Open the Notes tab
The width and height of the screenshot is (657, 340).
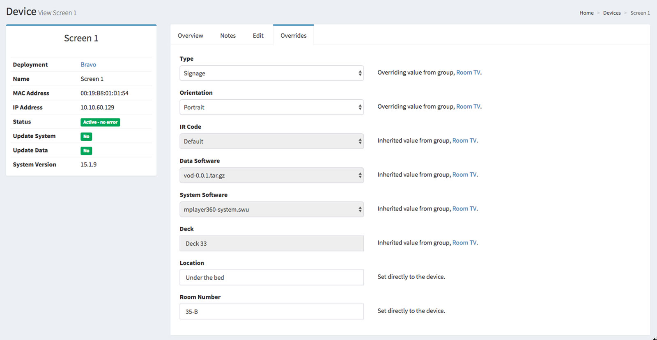coord(228,36)
